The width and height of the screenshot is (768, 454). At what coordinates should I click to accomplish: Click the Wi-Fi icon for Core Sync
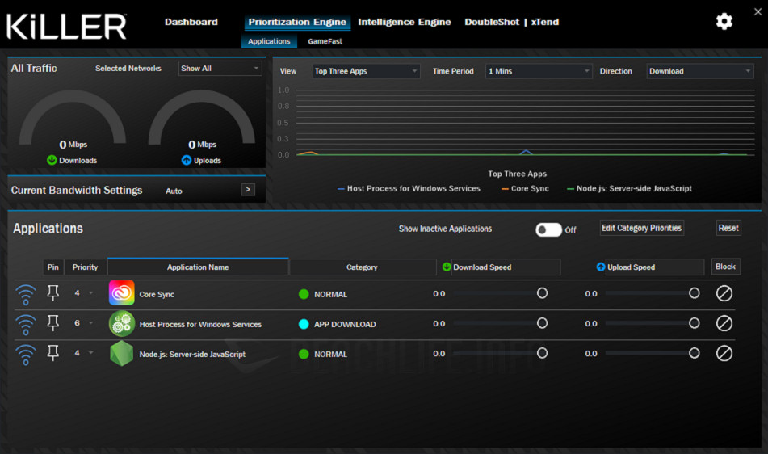pos(26,294)
